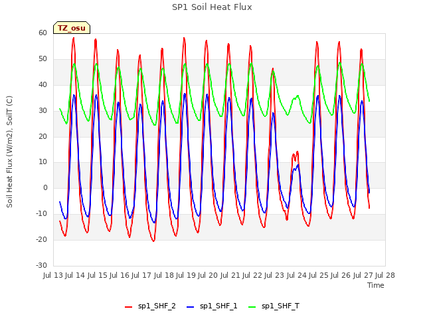Click the lowest red trough near -20 on Jul 17

(x=153, y=241)
